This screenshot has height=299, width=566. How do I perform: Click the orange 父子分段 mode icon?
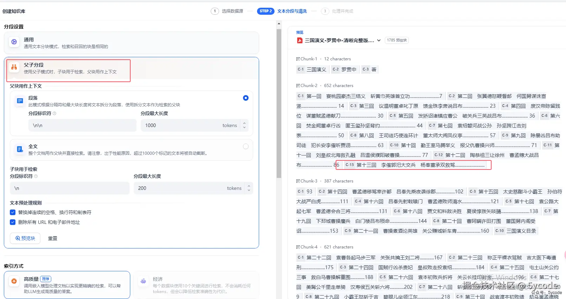pyautogui.click(x=14, y=67)
